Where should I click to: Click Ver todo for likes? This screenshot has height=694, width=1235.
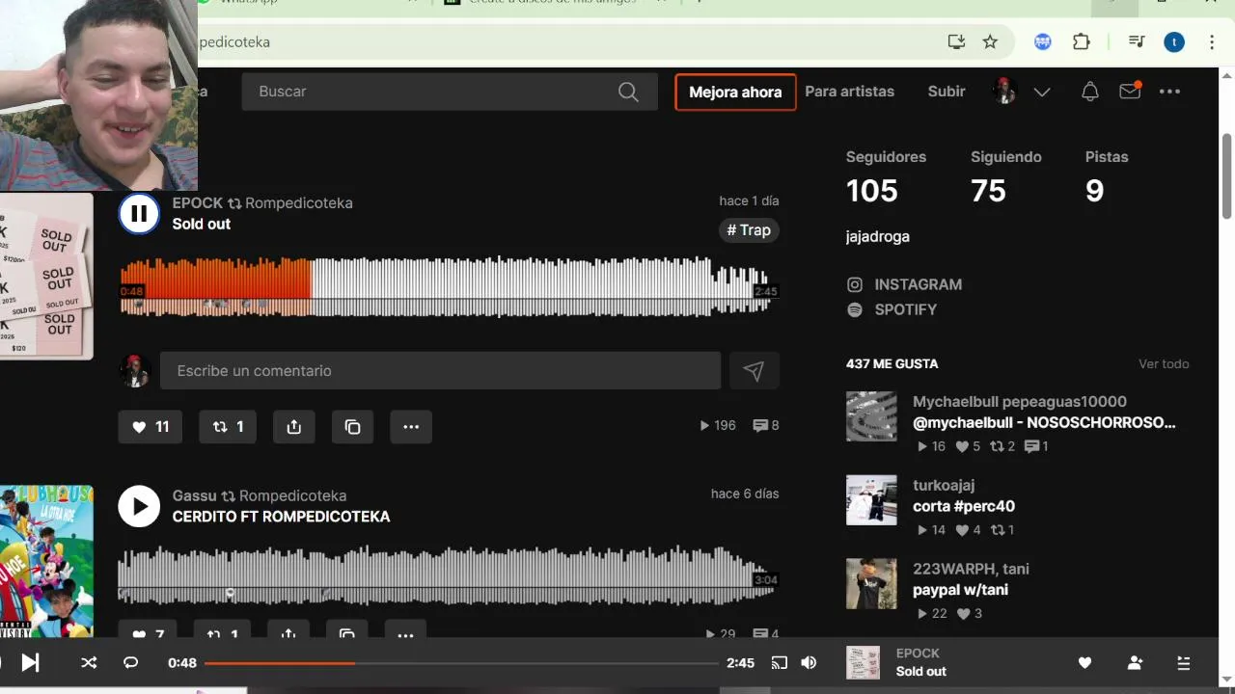point(1164,364)
